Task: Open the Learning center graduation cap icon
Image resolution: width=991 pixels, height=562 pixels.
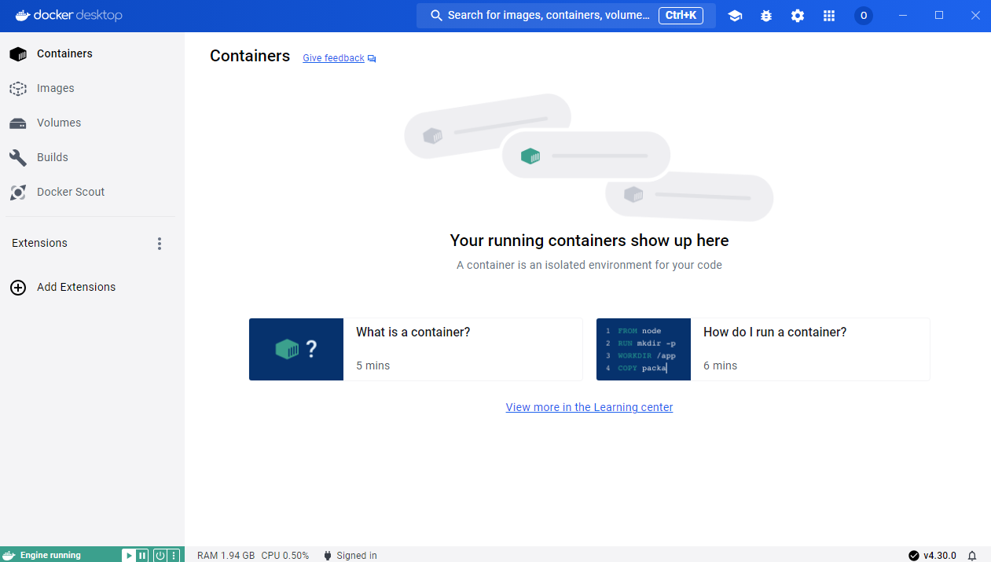Action: [735, 16]
